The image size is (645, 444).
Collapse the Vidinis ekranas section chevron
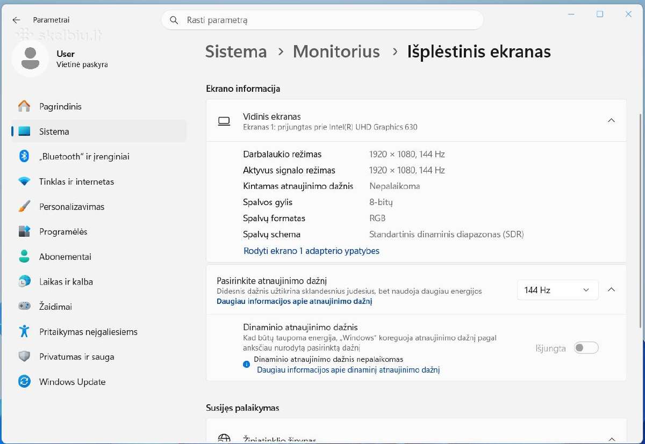[611, 120]
